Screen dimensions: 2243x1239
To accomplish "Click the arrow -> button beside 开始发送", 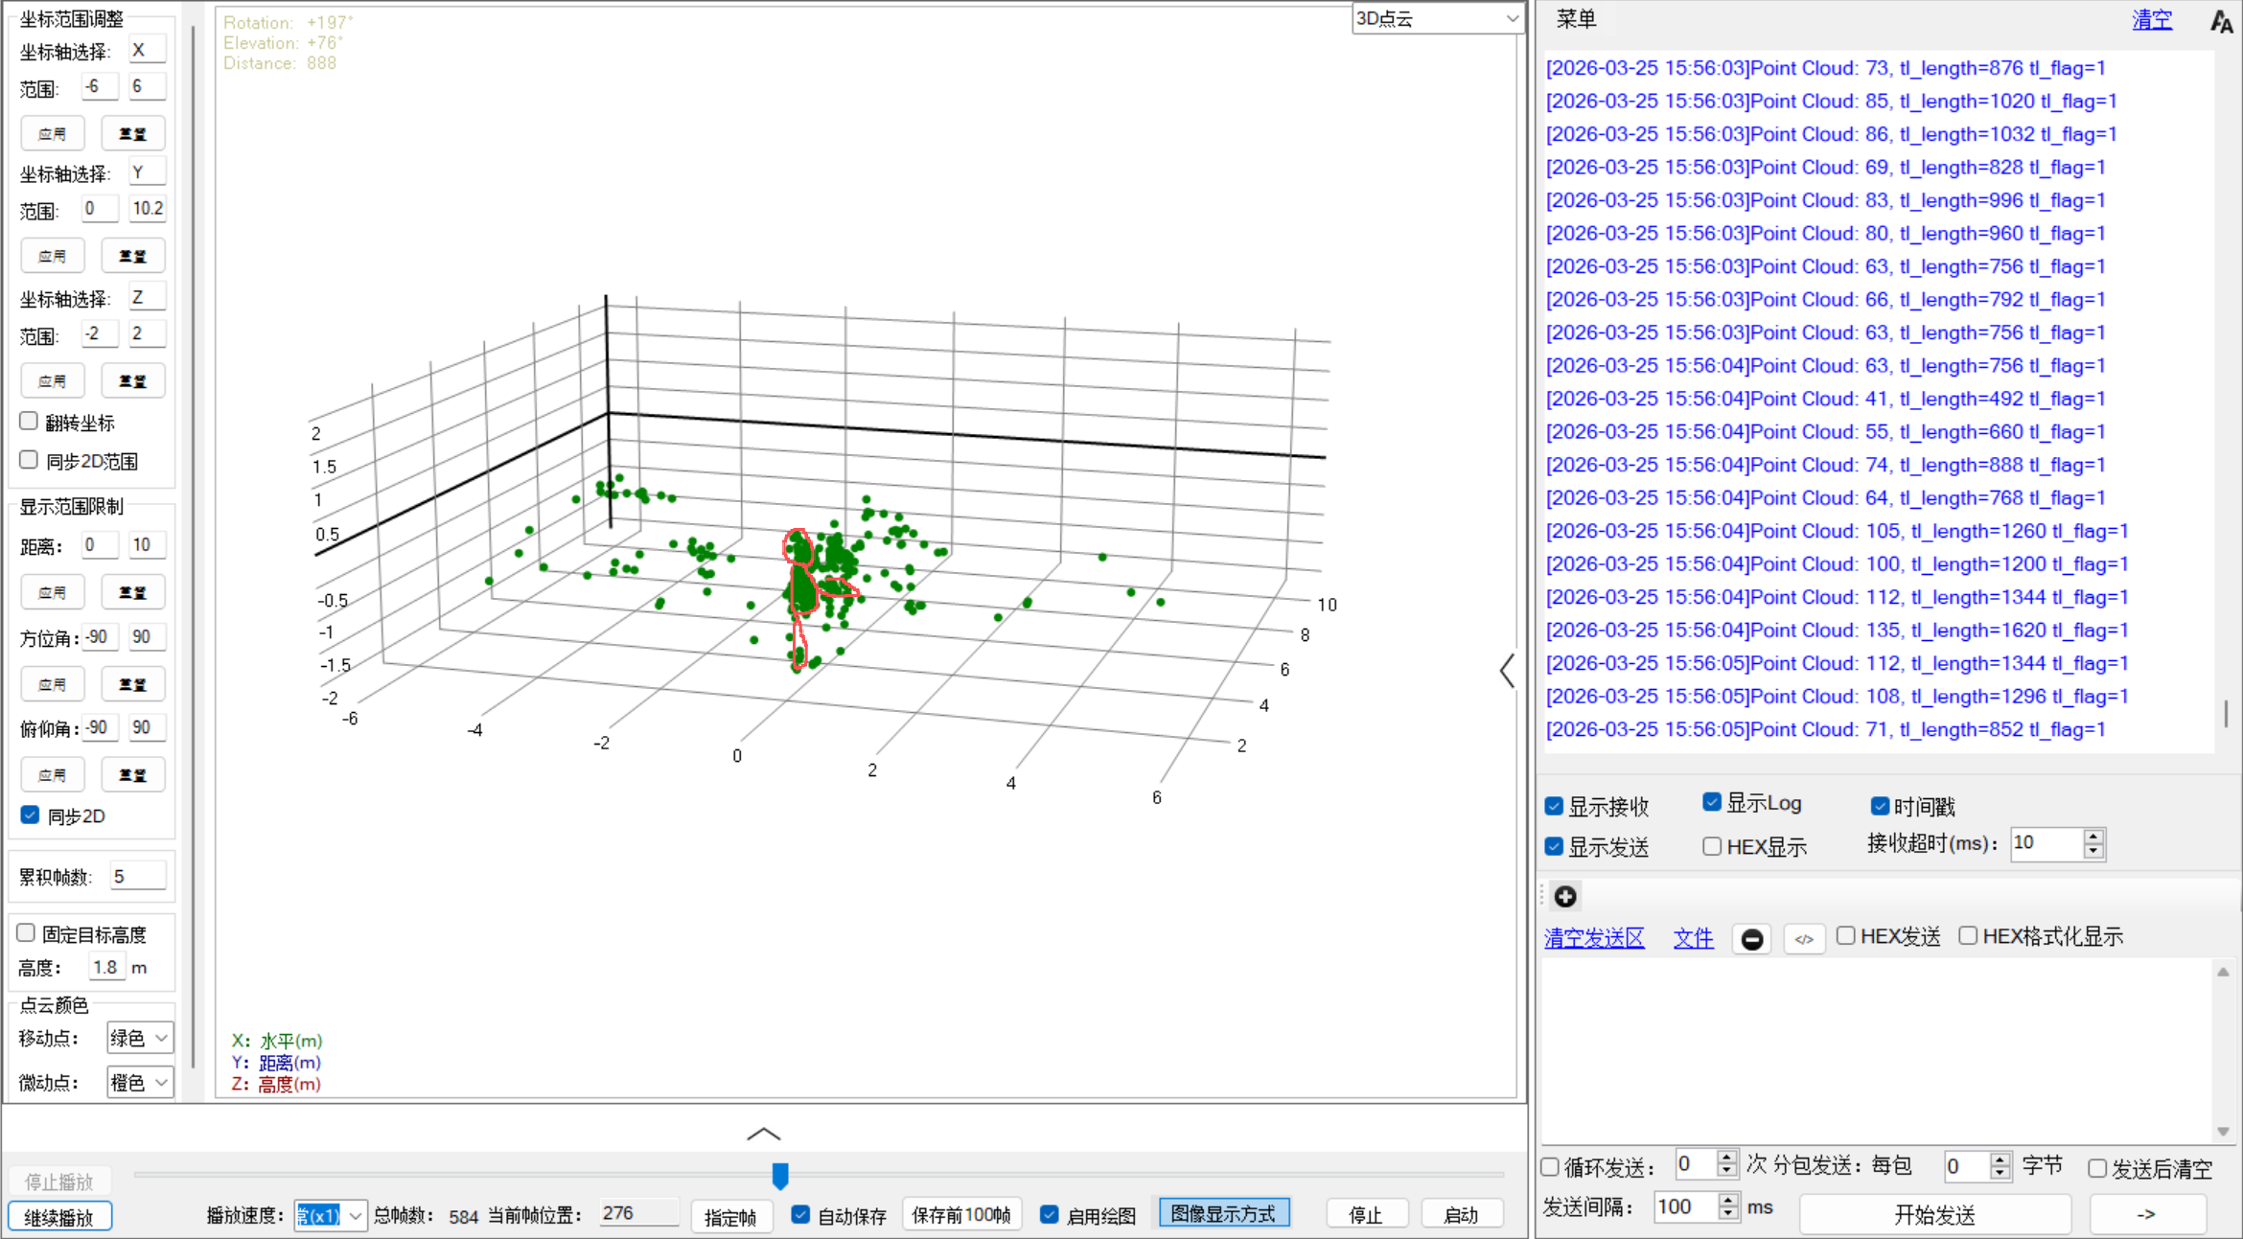I will [2146, 1214].
